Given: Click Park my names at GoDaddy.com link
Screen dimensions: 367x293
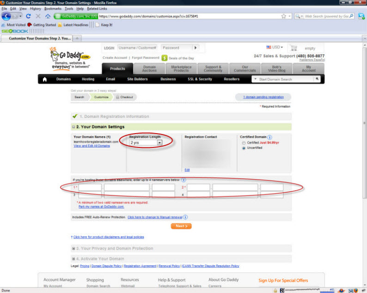Looking at the screenshot, I should tap(101, 207).
